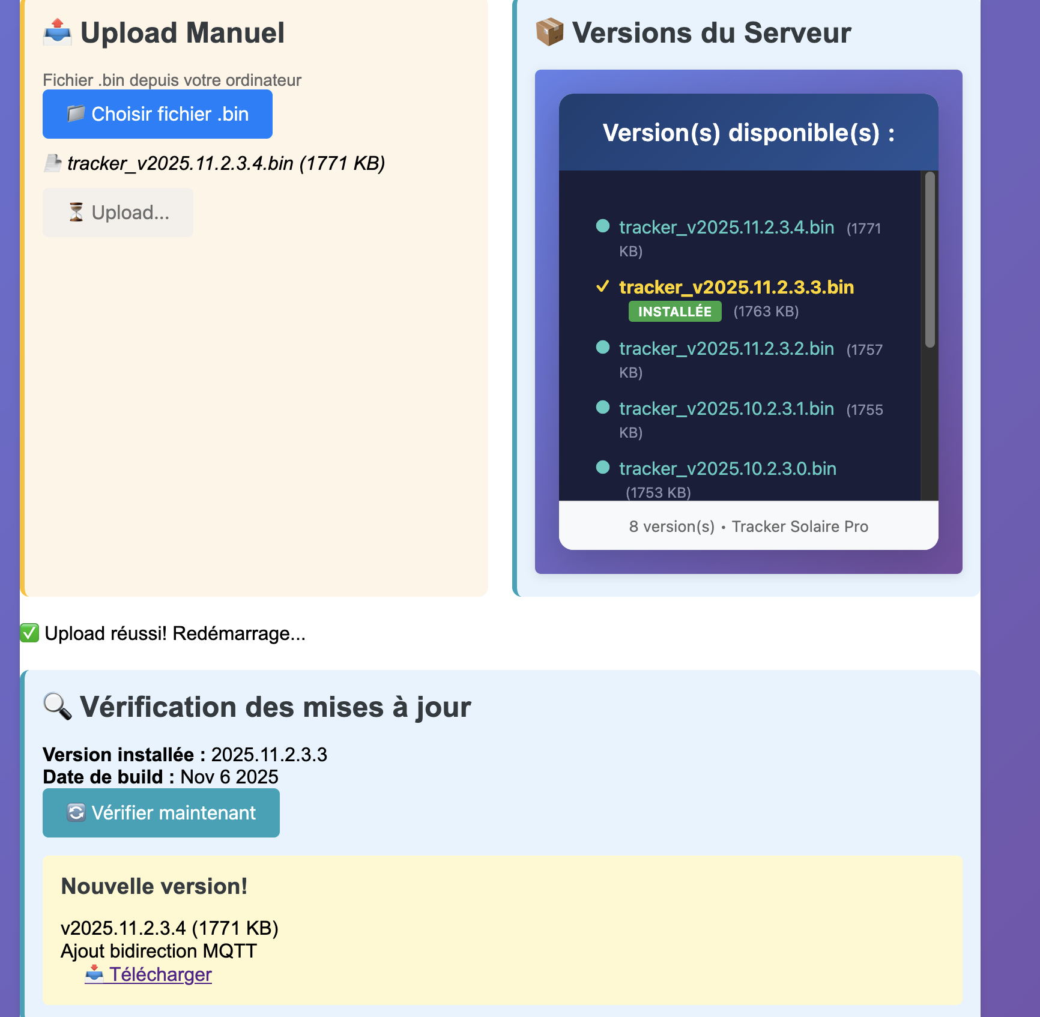Select tracker_v2025.11.2.3.4.bin in version list

727,228
